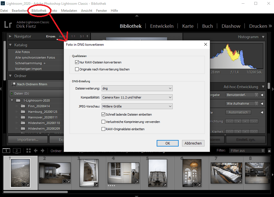
Task: Select filmstrip thumbnail 5 building facade
Action: tap(158, 173)
